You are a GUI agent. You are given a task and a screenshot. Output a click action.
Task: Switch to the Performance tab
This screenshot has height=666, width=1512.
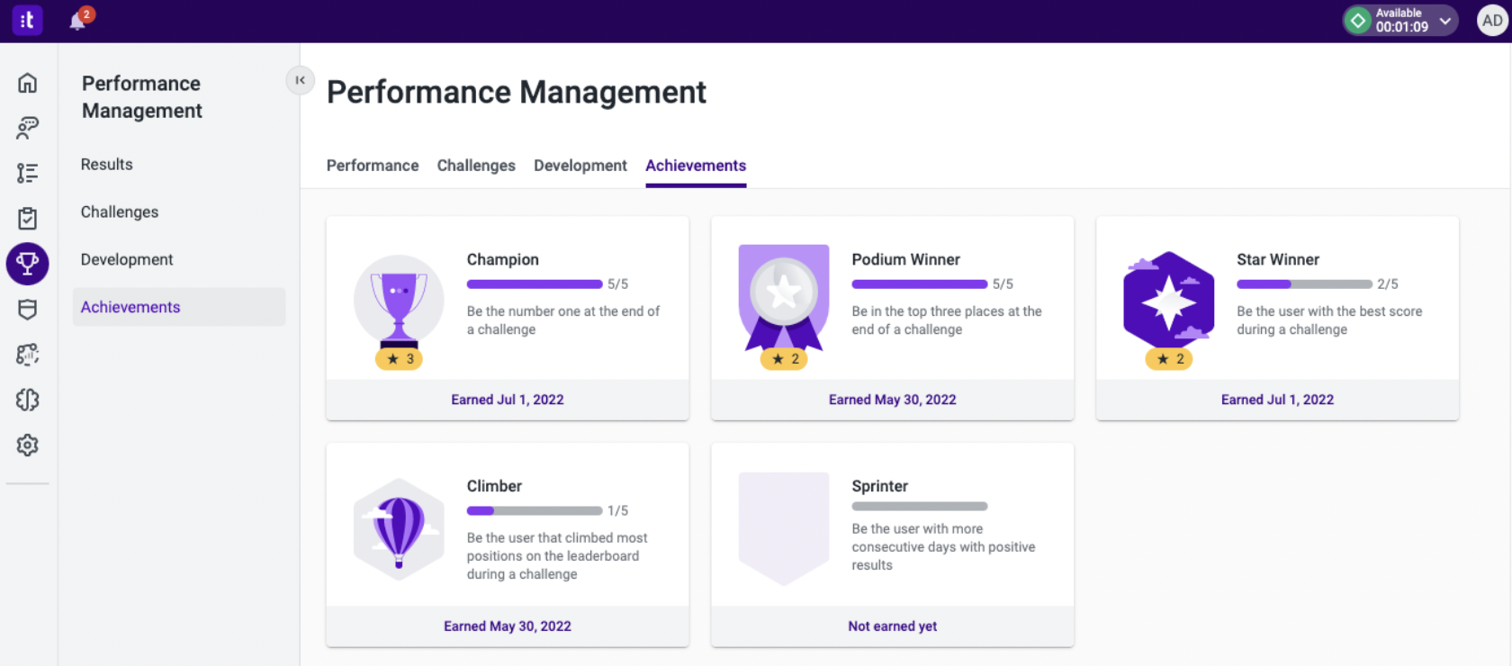pyautogui.click(x=373, y=166)
